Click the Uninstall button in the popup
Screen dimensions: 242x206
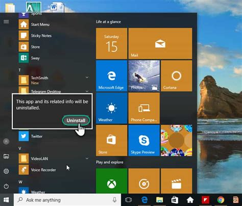[x=76, y=120]
